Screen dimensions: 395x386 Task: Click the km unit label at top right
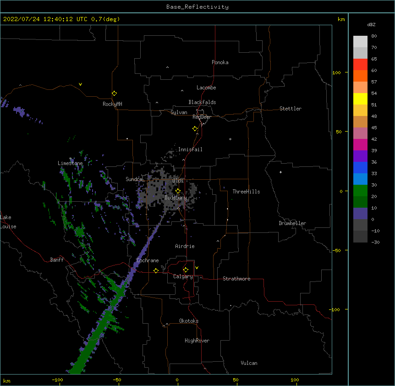click(341, 19)
